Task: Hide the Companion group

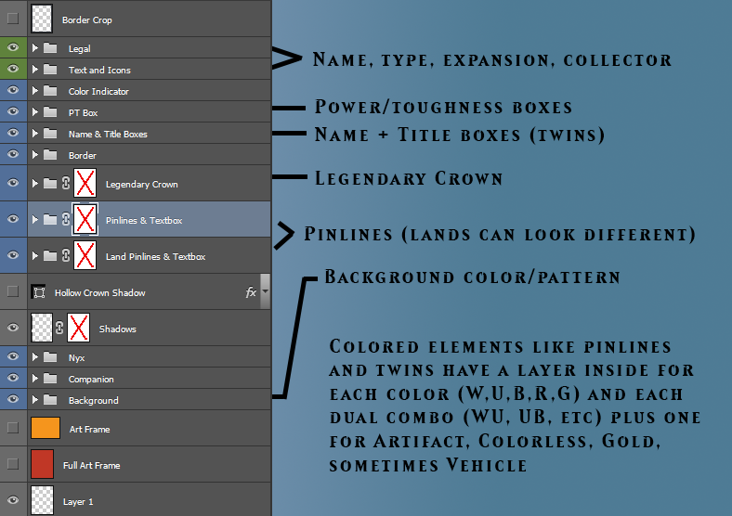Action: [x=13, y=378]
